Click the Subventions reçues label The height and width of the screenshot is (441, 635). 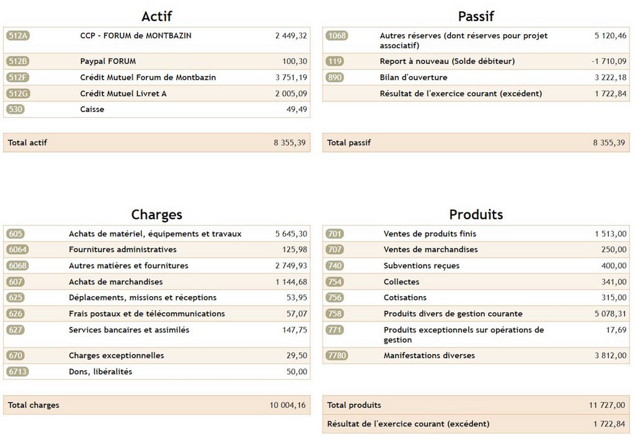point(421,266)
